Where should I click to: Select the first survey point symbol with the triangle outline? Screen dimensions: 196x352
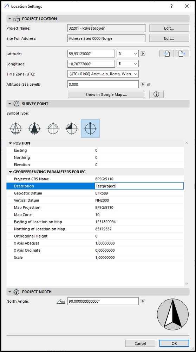tap(16, 129)
